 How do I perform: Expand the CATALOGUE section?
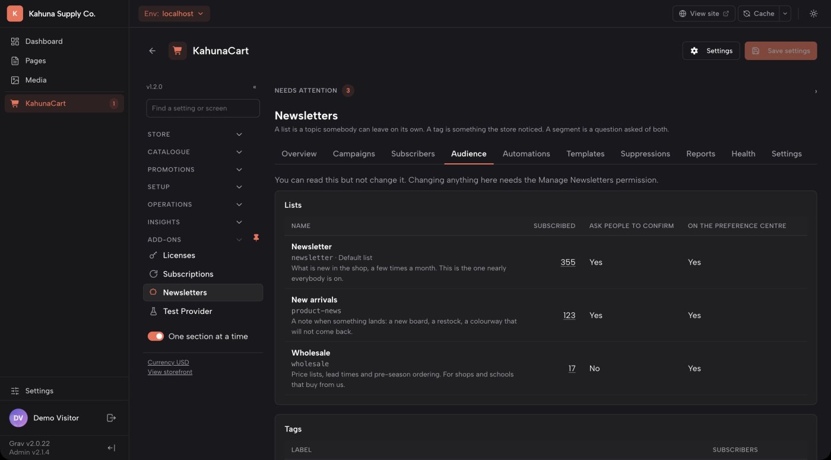point(196,152)
